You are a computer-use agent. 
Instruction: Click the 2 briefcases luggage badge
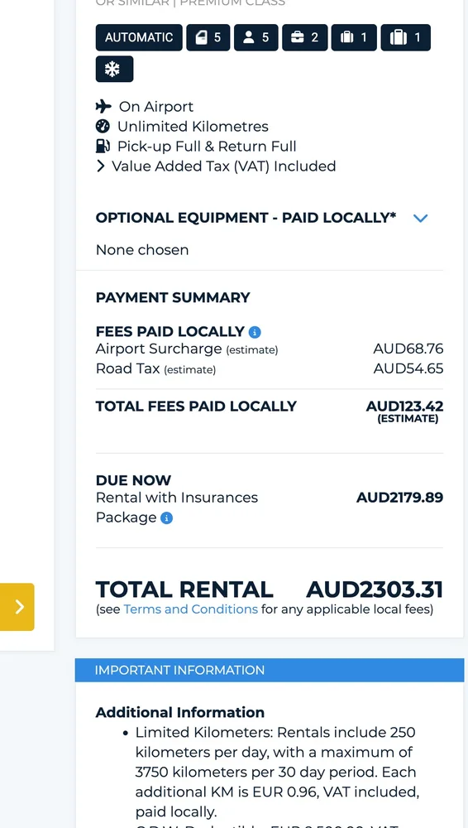(304, 37)
